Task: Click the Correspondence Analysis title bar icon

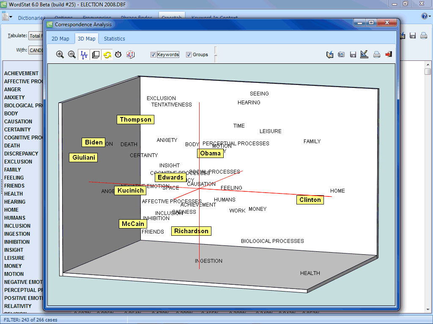Action: tap(49, 24)
